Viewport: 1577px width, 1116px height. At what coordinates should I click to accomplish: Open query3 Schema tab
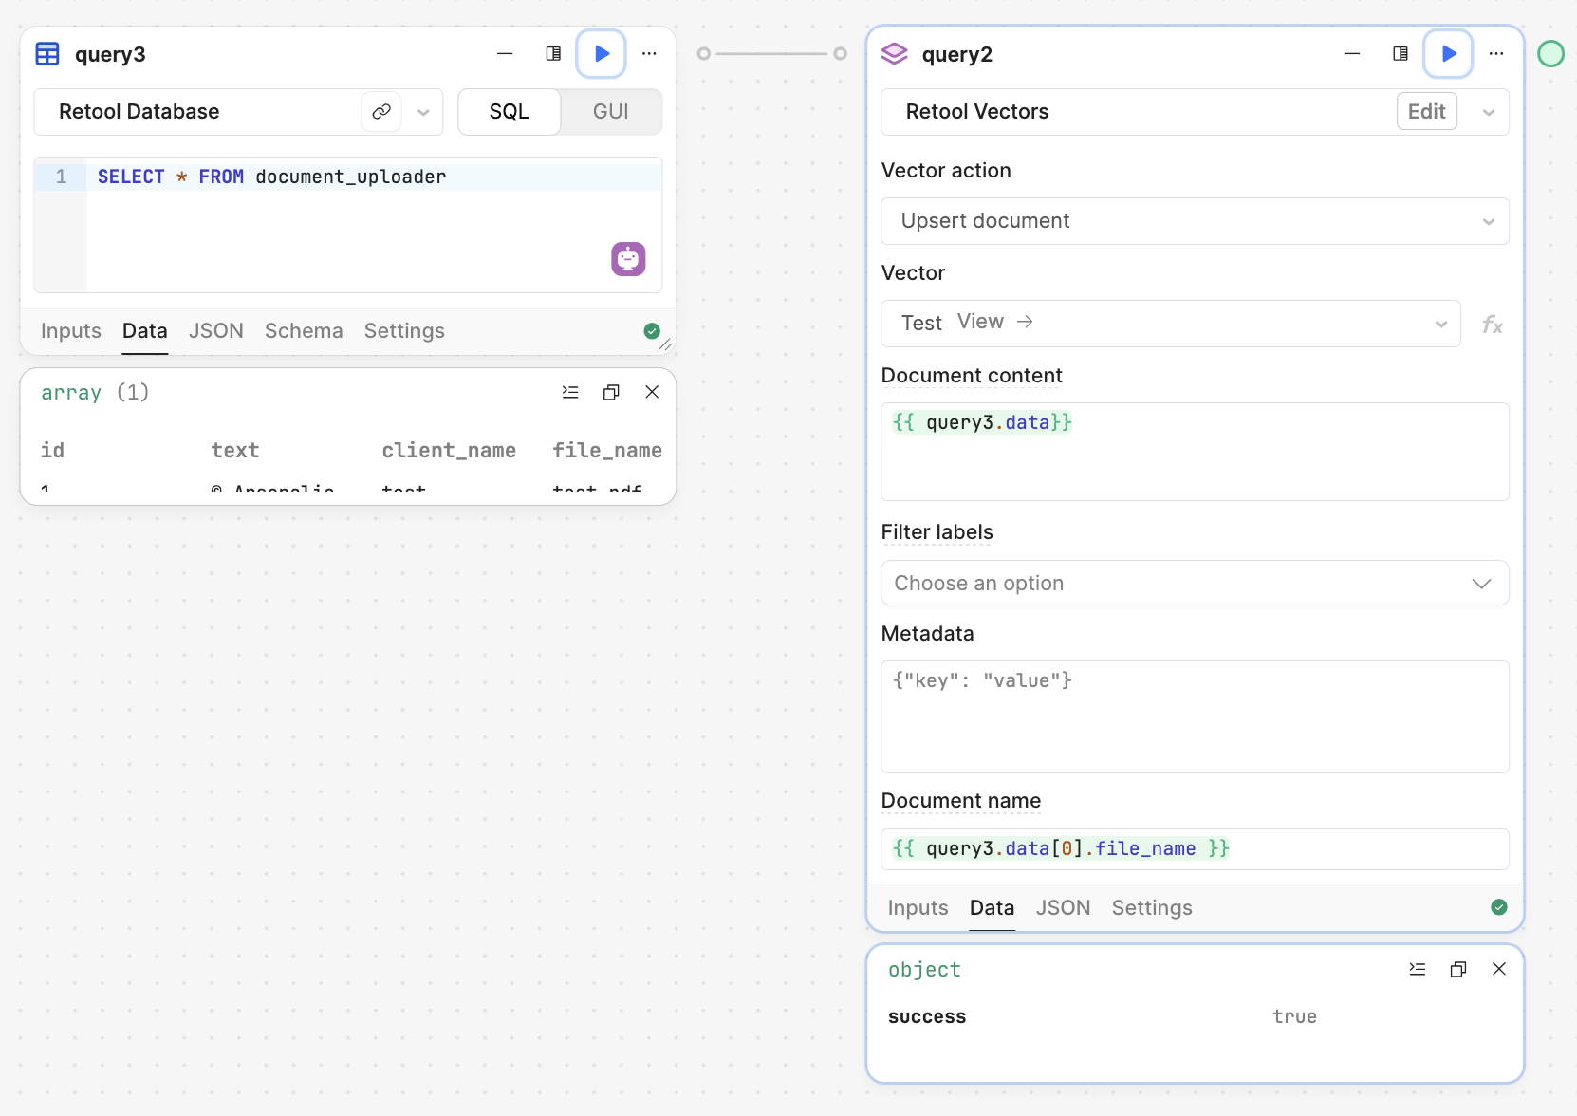[304, 331]
